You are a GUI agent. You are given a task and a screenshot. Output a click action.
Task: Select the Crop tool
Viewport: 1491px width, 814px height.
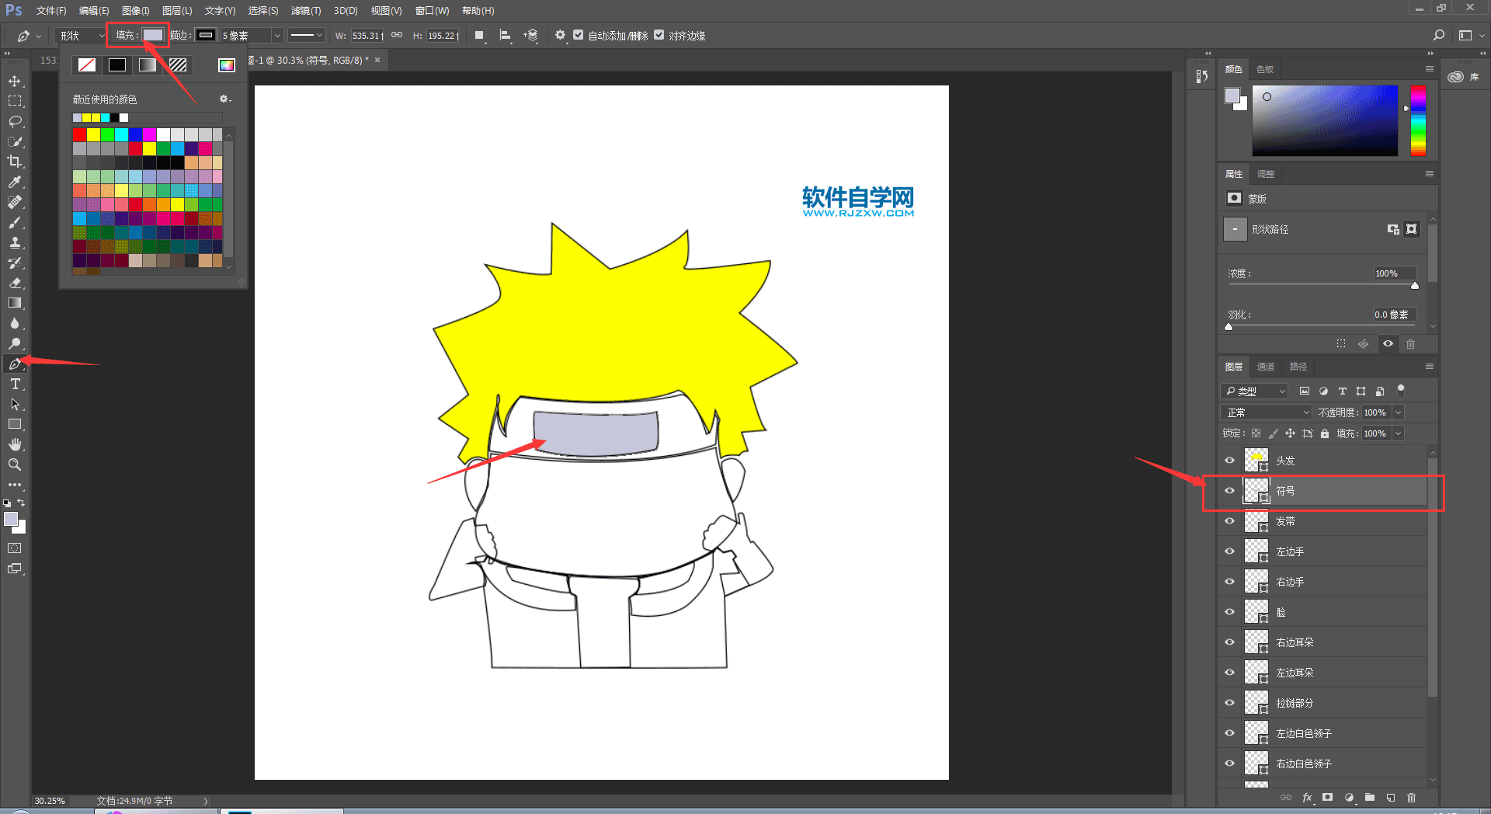[x=15, y=162]
